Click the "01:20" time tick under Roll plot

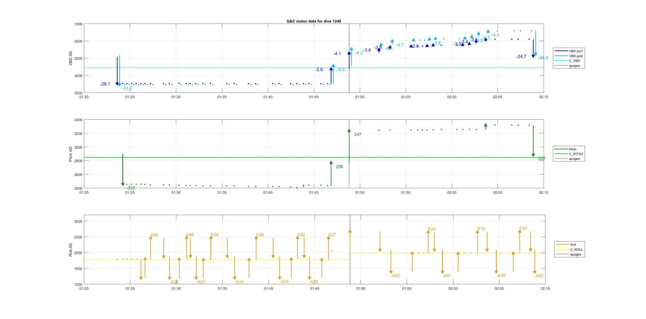coord(84,289)
